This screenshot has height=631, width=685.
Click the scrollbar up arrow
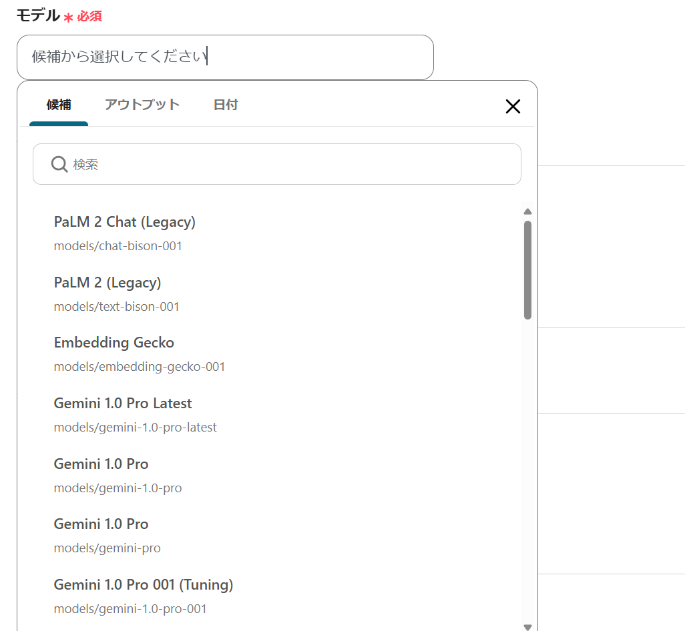(527, 212)
